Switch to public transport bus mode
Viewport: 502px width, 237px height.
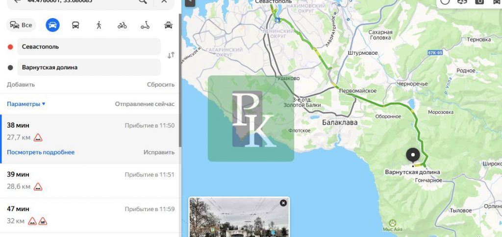point(75,25)
